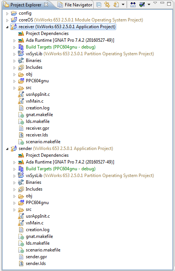This screenshot has width=175, height=271.
Task: Click sender.gpr file icon
Action: click(21, 257)
